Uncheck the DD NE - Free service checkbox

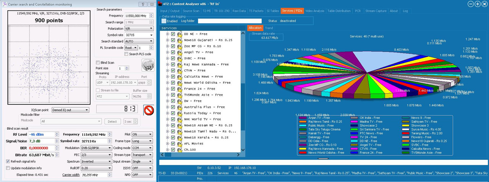point(173,34)
